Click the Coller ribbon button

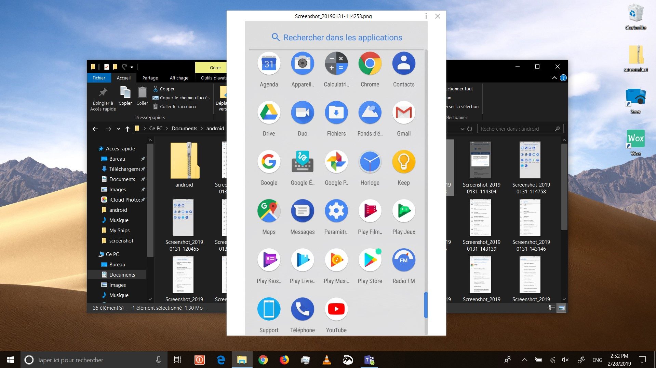click(x=142, y=96)
